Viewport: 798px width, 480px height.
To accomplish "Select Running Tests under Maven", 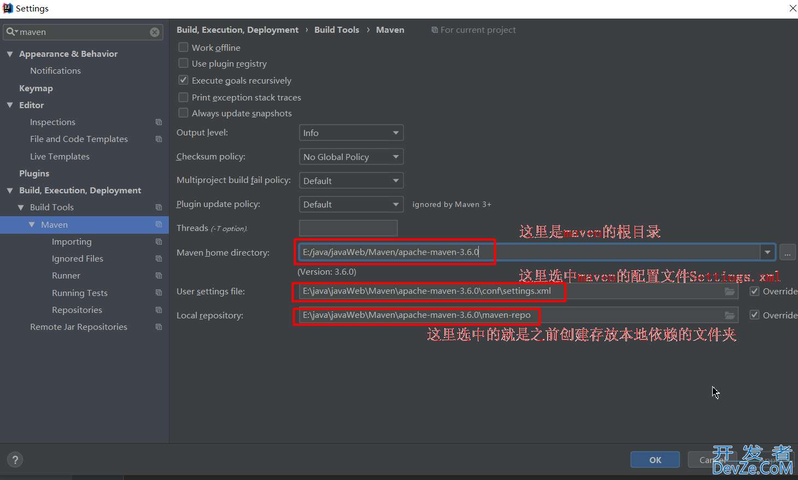I will [80, 293].
